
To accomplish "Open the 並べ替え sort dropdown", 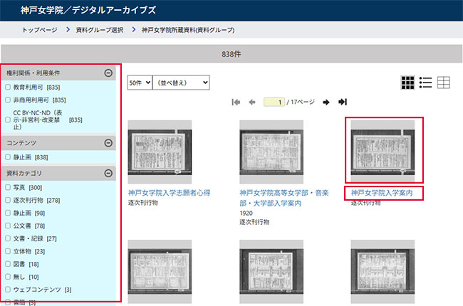I will (181, 83).
